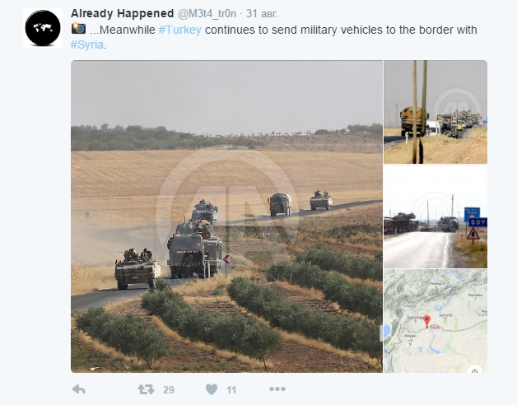This screenshot has height=405, width=517.
Task: Open the Already Happened profile avatar
Action: [43, 28]
